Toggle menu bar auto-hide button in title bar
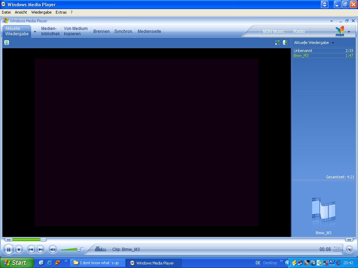This screenshot has height=268, width=358. click(x=324, y=4)
